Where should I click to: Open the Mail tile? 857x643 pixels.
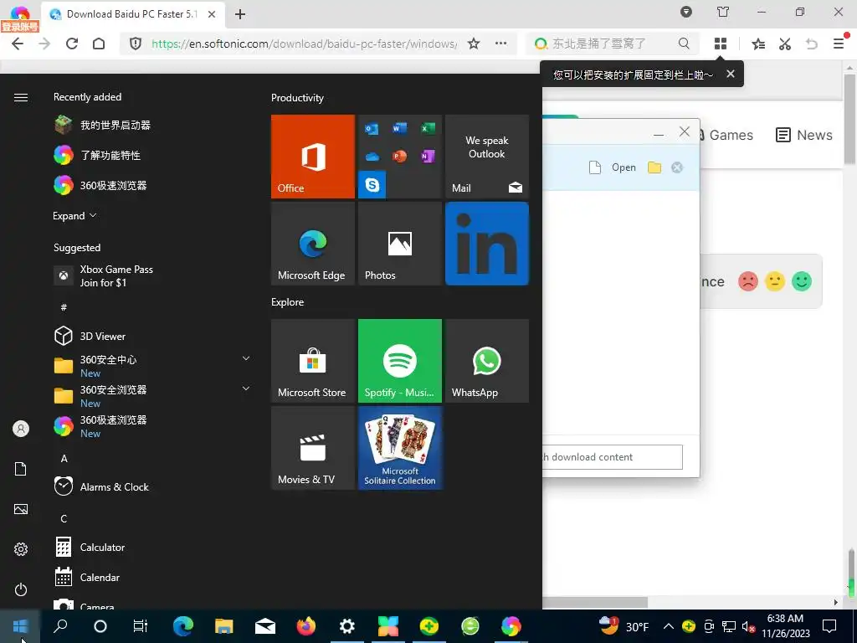(x=487, y=157)
